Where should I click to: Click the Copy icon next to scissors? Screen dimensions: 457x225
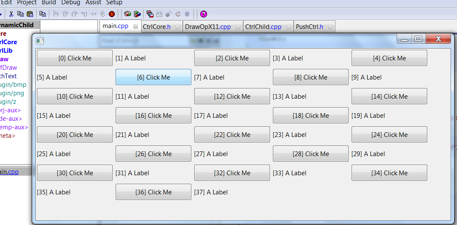tap(20, 14)
